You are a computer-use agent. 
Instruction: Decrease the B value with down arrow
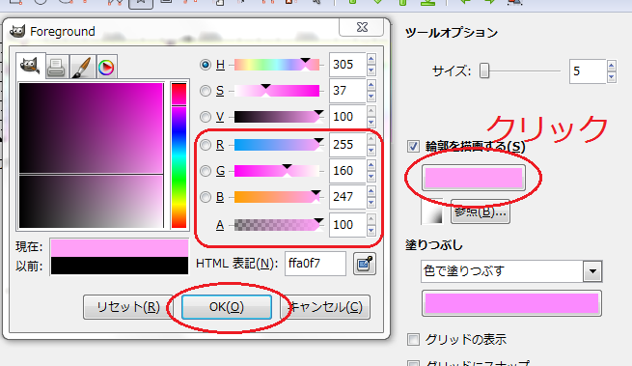371,203
